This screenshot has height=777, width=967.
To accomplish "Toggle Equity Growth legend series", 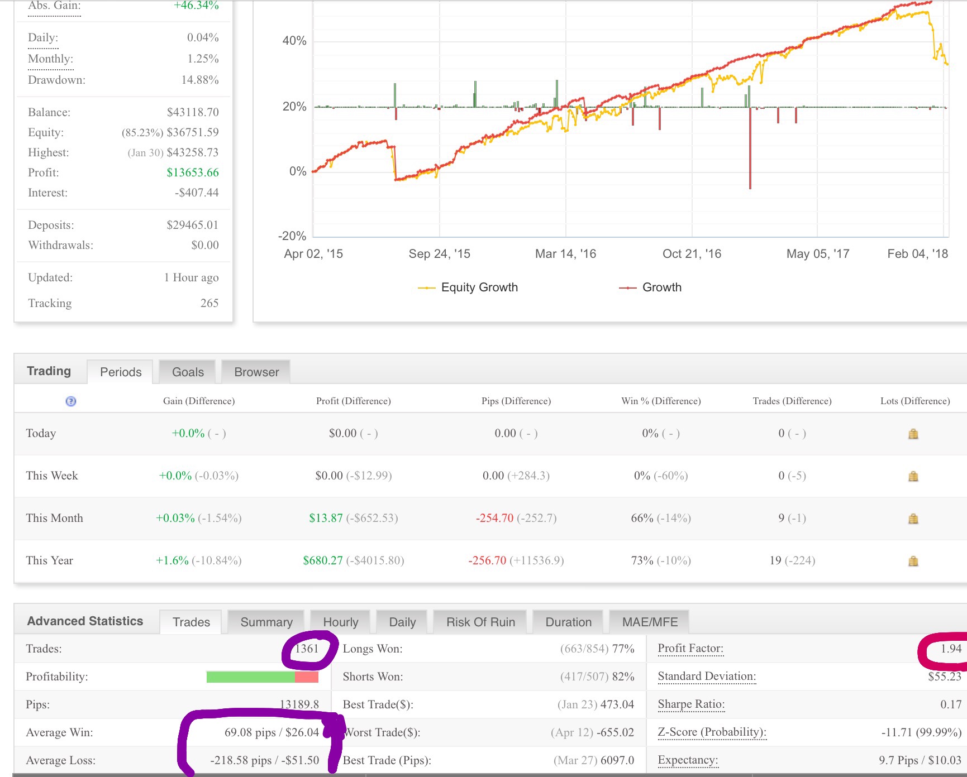I will (x=468, y=287).
